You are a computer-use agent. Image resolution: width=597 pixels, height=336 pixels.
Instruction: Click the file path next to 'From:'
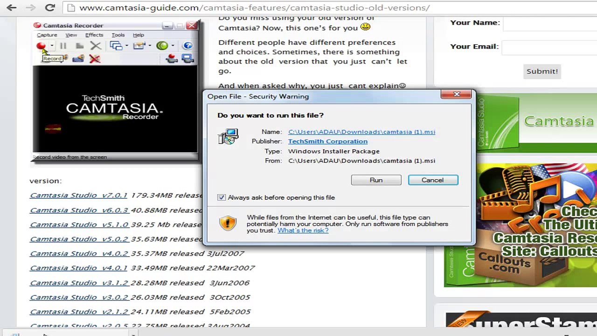[x=361, y=161]
